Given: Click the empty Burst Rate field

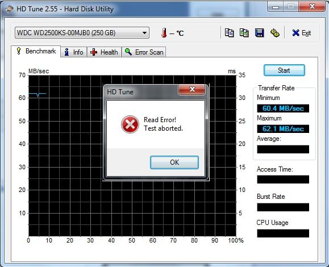Looking at the screenshot, I should click(x=283, y=207).
